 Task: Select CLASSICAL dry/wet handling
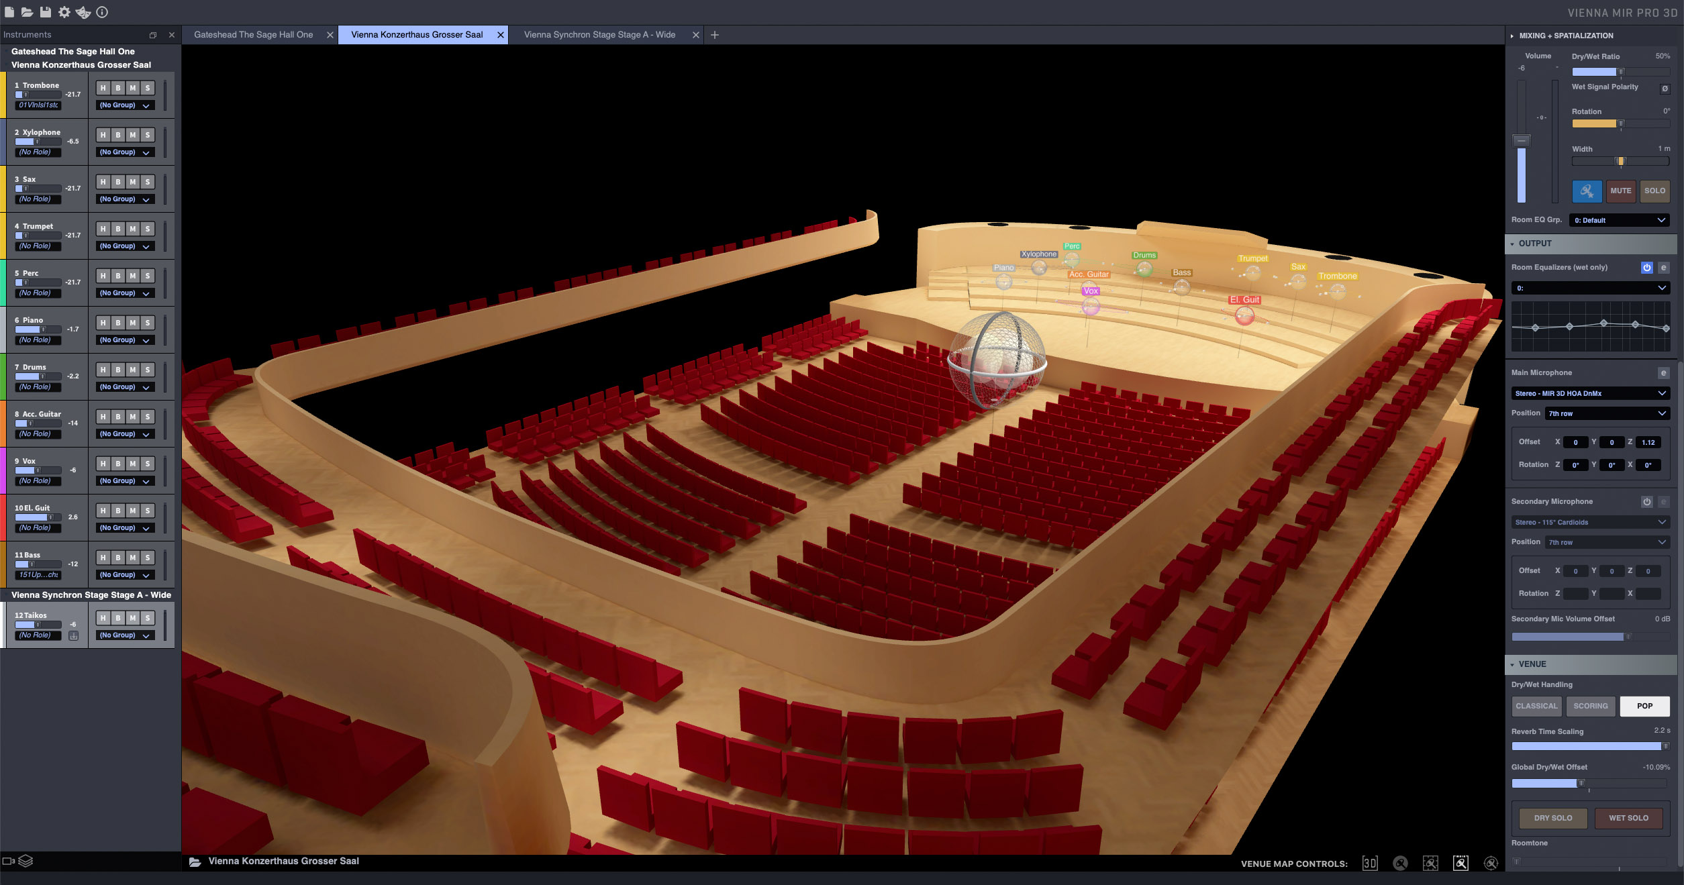tap(1536, 706)
